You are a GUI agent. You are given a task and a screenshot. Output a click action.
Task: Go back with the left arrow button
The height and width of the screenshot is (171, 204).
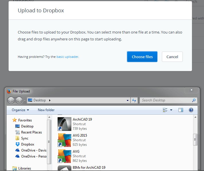pyautogui.click(x=11, y=100)
